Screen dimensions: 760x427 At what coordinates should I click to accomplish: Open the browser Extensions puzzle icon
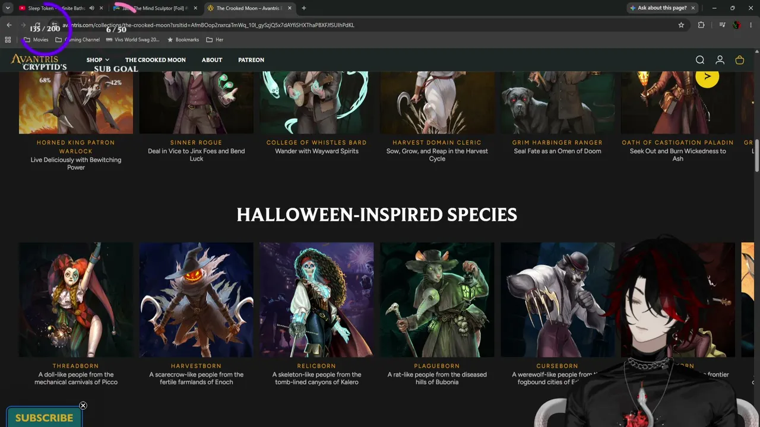[x=701, y=25]
